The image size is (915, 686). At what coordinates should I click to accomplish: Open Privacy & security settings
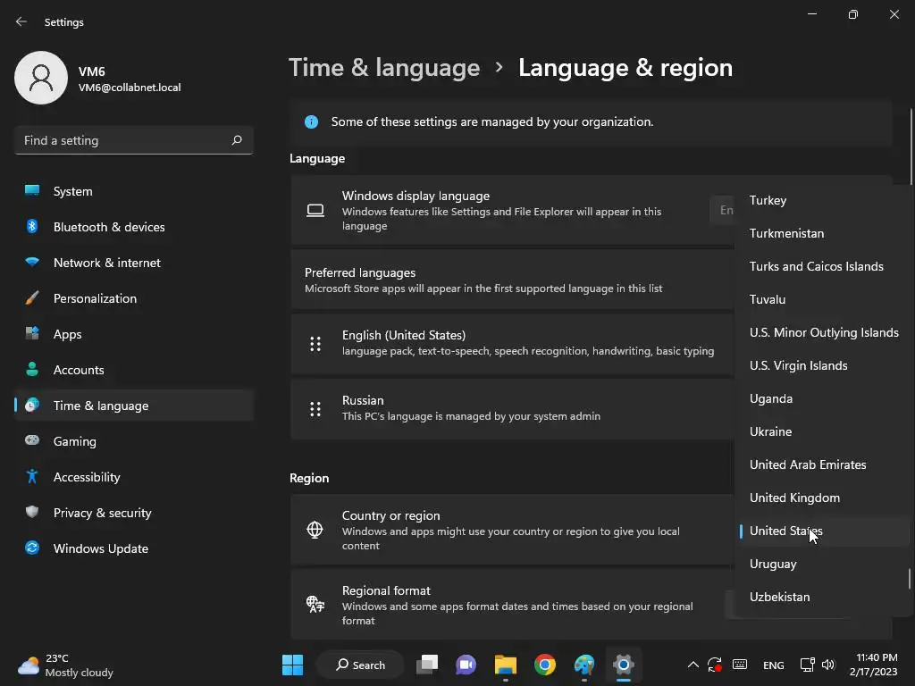(x=134, y=513)
